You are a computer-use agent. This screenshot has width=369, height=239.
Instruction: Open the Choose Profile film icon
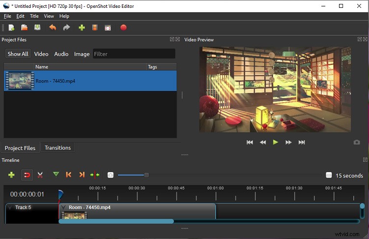pyautogui.click(x=95, y=28)
